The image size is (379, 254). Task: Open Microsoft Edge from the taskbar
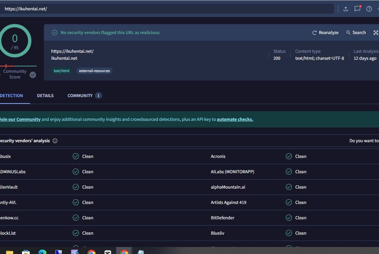point(42,252)
